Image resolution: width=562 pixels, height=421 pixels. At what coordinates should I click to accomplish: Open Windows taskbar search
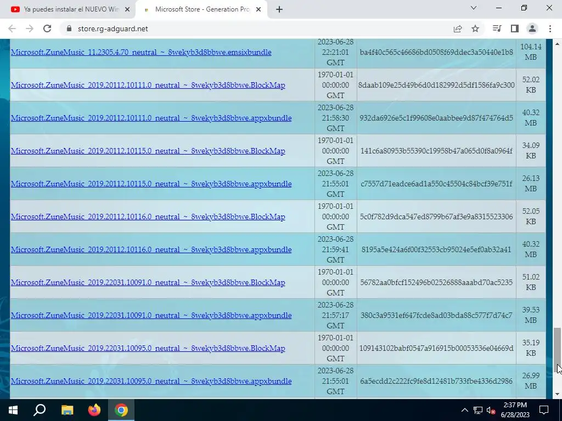40,410
